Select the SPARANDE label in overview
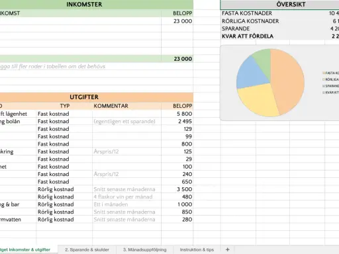Image resolution: width=339 pixels, height=254 pixels. 236,28
